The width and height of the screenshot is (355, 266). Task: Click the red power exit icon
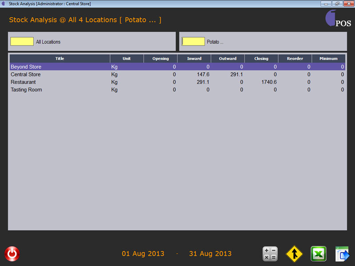(x=12, y=254)
